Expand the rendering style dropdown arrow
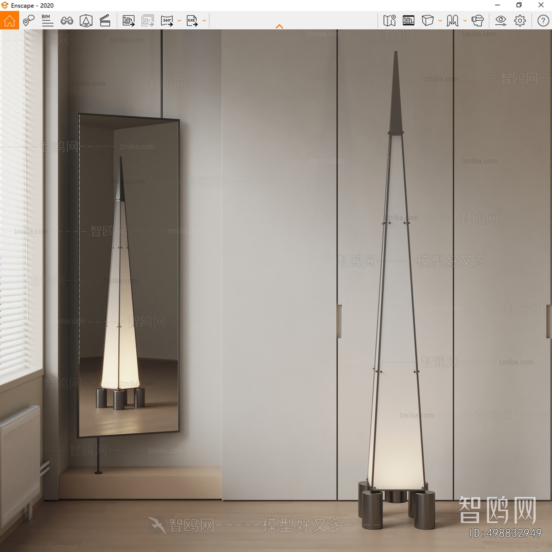 [x=465, y=21]
